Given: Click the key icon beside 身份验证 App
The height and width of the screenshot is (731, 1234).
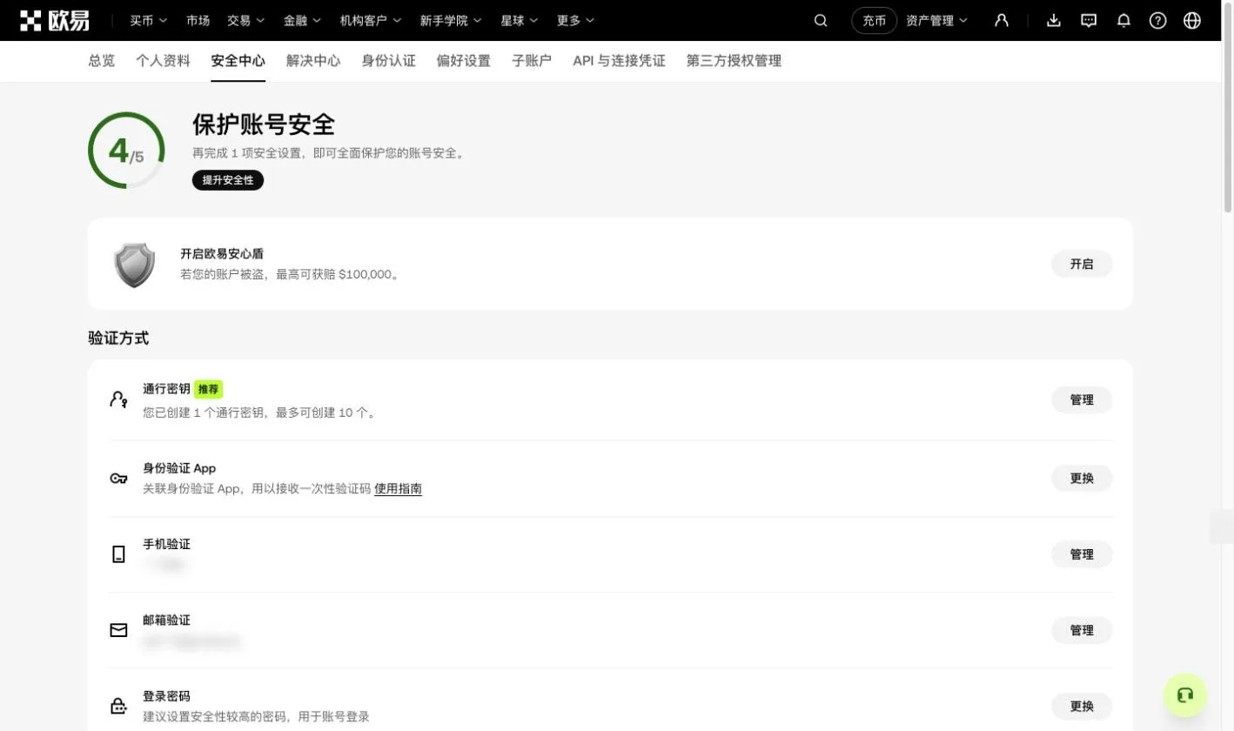Looking at the screenshot, I should click(x=118, y=479).
